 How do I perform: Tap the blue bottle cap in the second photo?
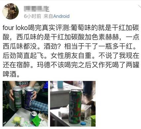[x=84, y=124]
